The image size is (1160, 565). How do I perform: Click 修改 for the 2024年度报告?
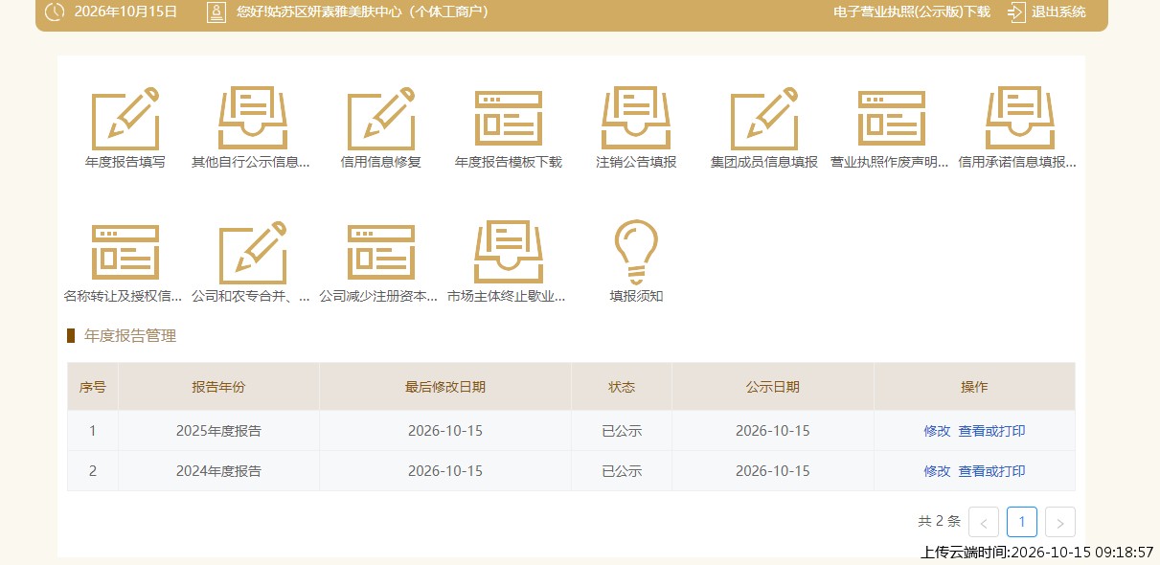tap(937, 471)
